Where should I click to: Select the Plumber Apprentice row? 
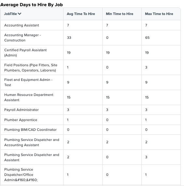pos(91,120)
